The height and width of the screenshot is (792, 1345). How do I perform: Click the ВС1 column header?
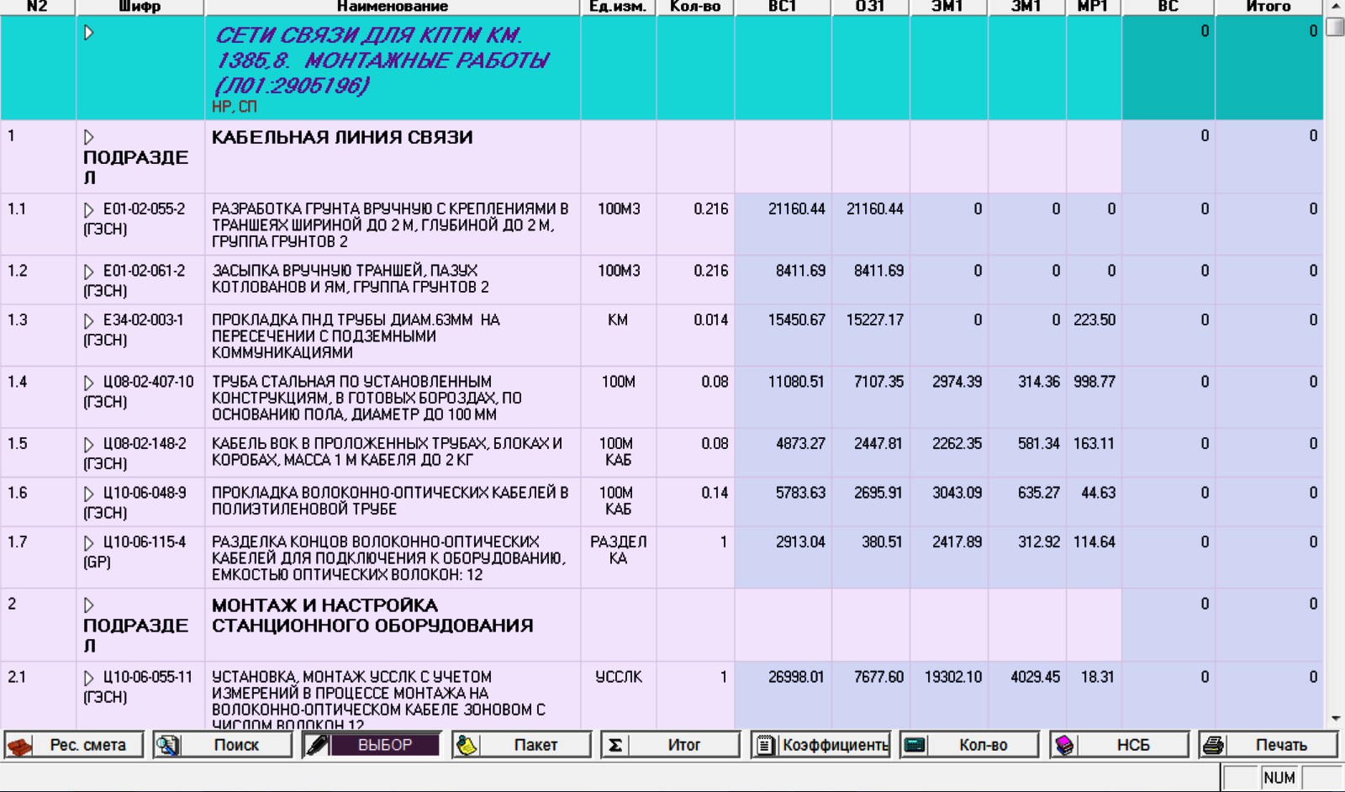[x=783, y=7]
